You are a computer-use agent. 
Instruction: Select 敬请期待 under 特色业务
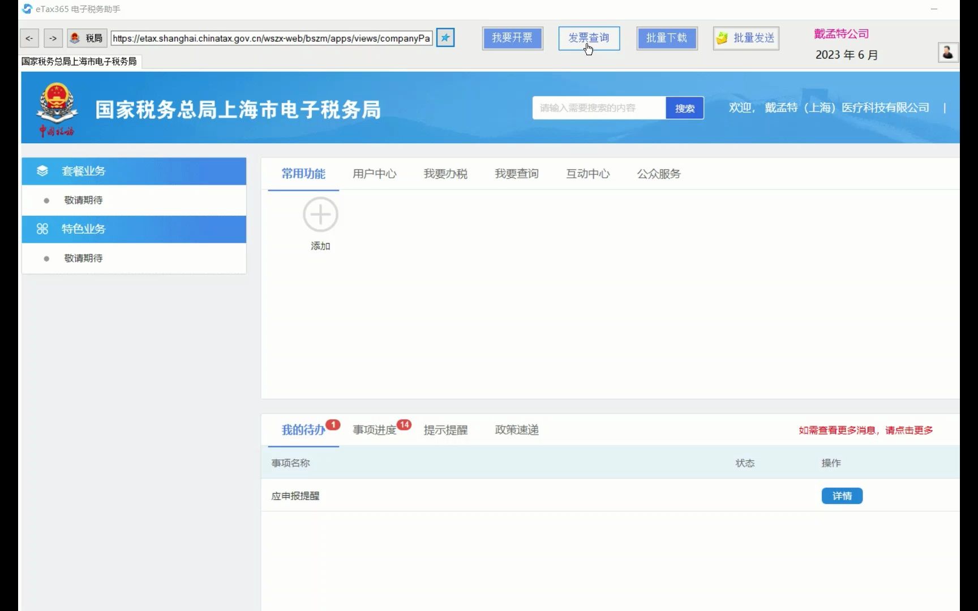pos(83,258)
